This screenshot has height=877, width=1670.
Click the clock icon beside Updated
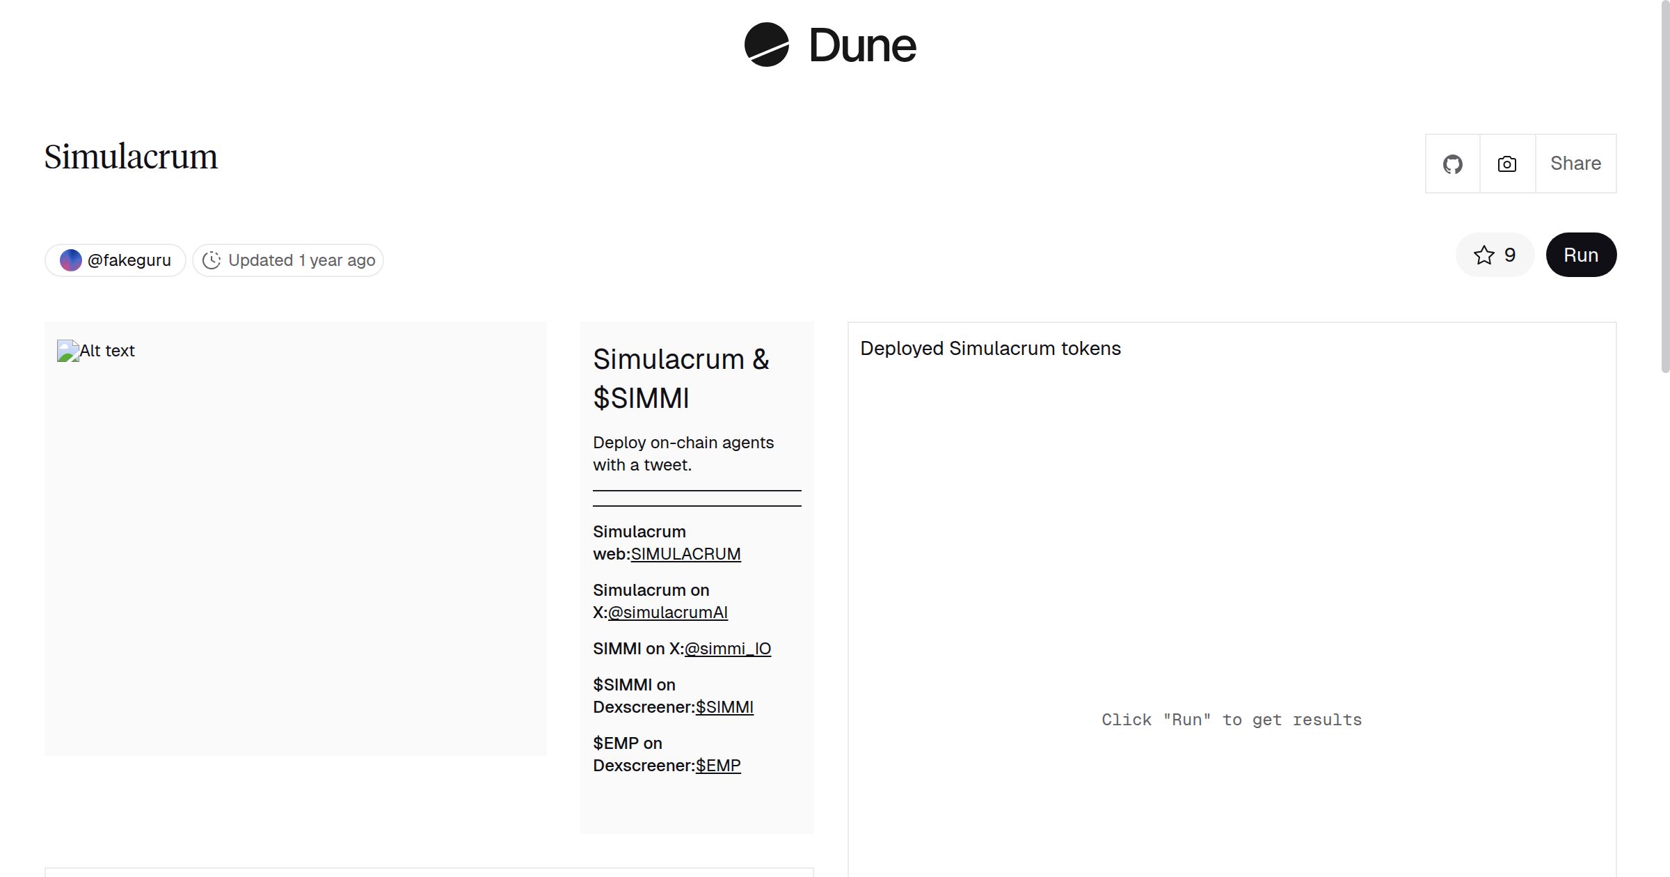click(x=212, y=260)
